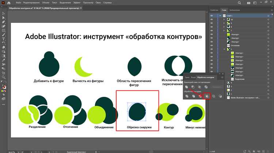
Task: Expand sublayer 10 in the Layers panel
Action: 224,19
